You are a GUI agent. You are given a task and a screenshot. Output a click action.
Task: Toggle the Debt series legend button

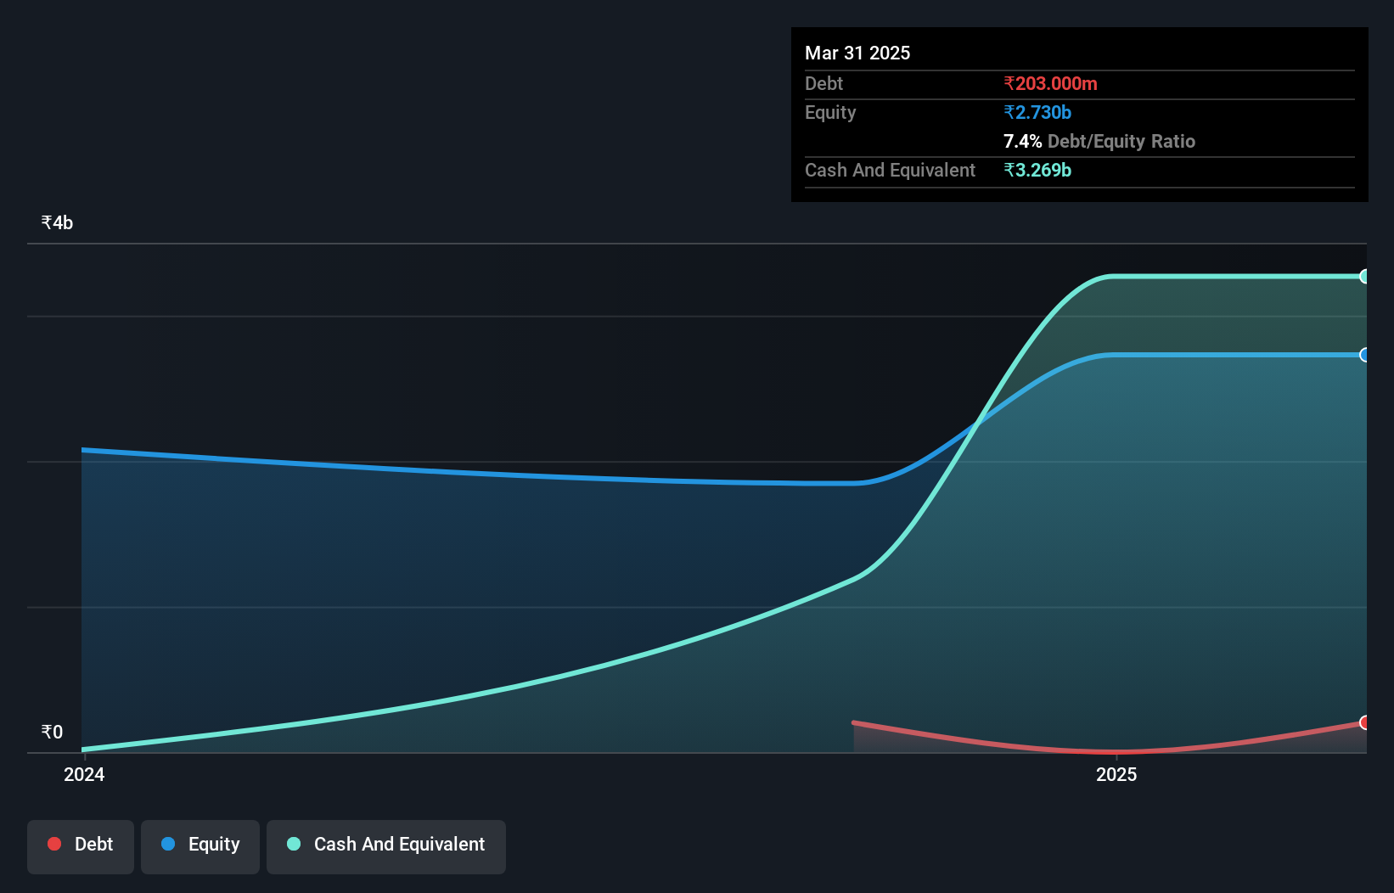(x=81, y=846)
